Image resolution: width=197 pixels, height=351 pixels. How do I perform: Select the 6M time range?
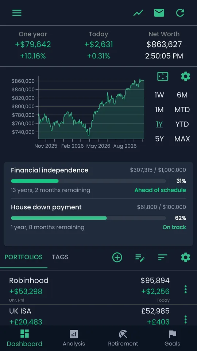click(x=182, y=95)
